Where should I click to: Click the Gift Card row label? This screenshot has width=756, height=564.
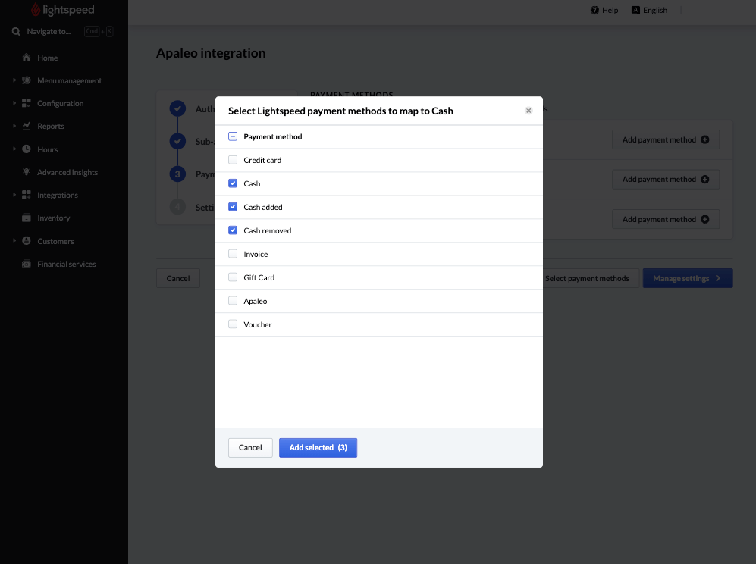tap(259, 277)
